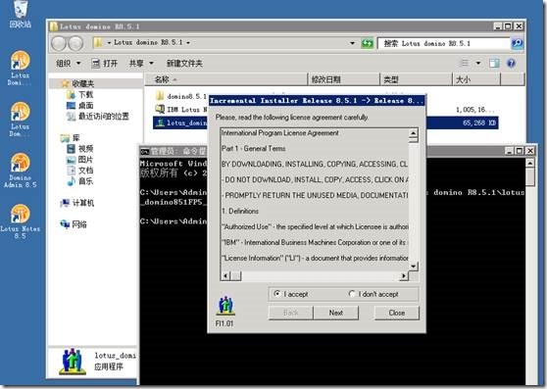Sort by the 修改日期 column header

(x=344, y=79)
